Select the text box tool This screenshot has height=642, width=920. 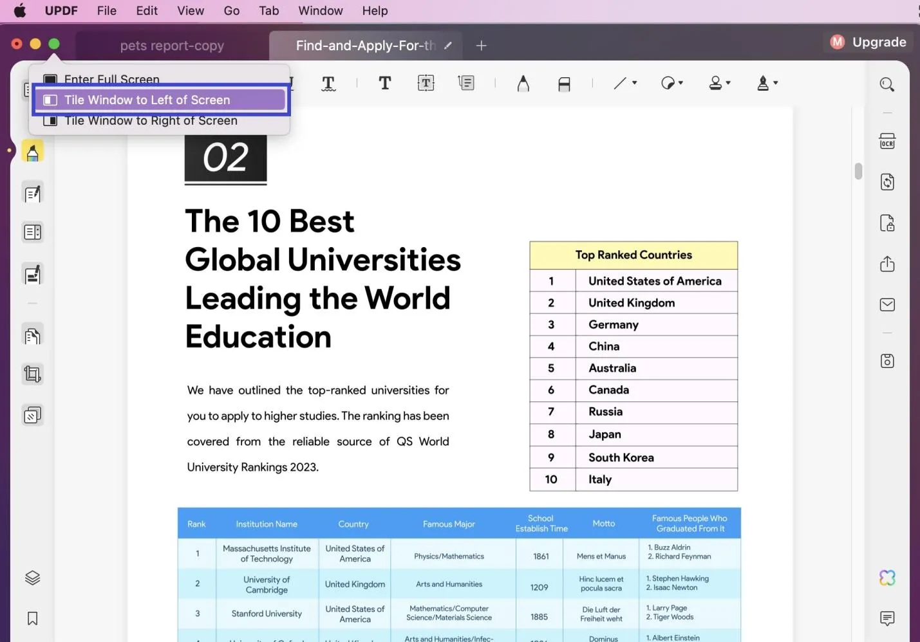(x=426, y=83)
